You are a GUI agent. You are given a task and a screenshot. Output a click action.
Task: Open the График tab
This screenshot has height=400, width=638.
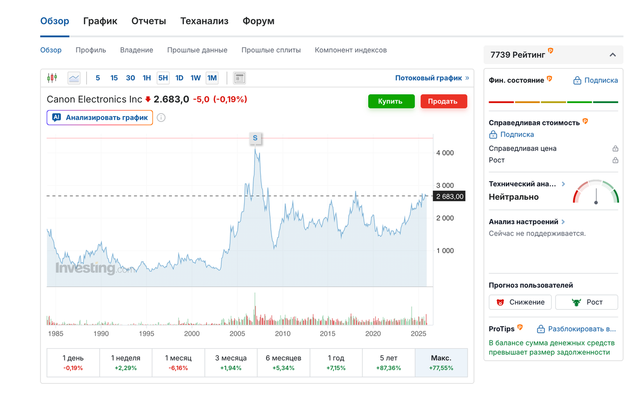(x=100, y=21)
